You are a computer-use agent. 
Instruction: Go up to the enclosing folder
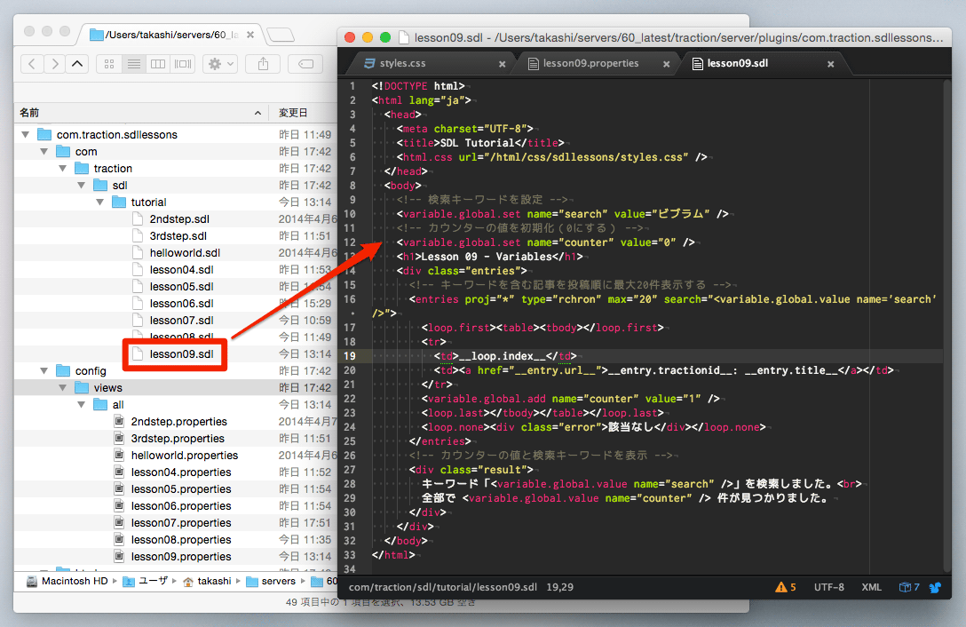[x=77, y=64]
